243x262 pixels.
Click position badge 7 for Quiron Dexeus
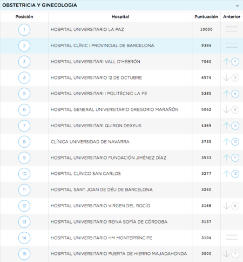point(24,126)
